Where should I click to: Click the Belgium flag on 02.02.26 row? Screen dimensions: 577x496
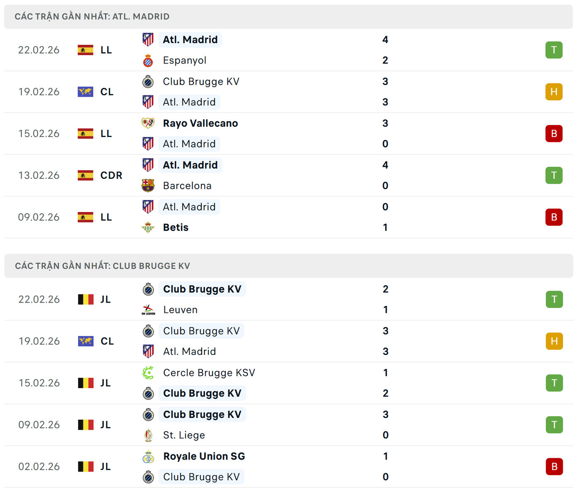click(86, 467)
